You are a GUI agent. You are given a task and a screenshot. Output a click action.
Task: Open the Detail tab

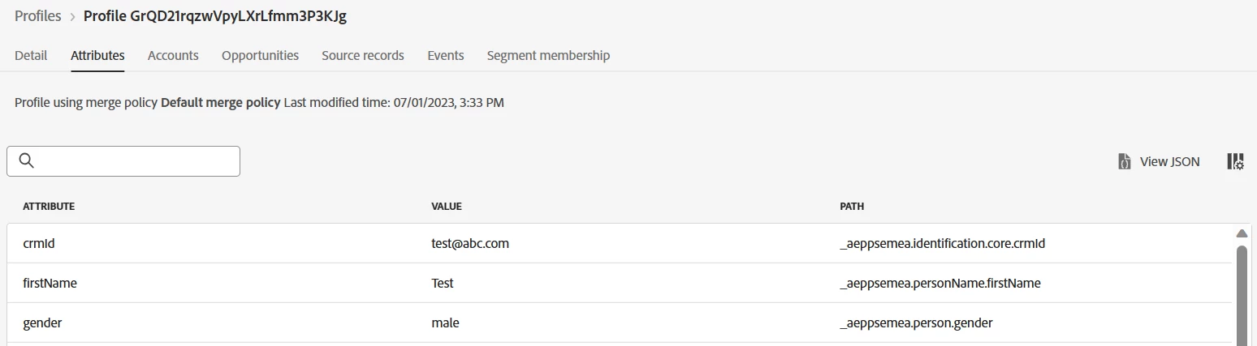tap(31, 55)
